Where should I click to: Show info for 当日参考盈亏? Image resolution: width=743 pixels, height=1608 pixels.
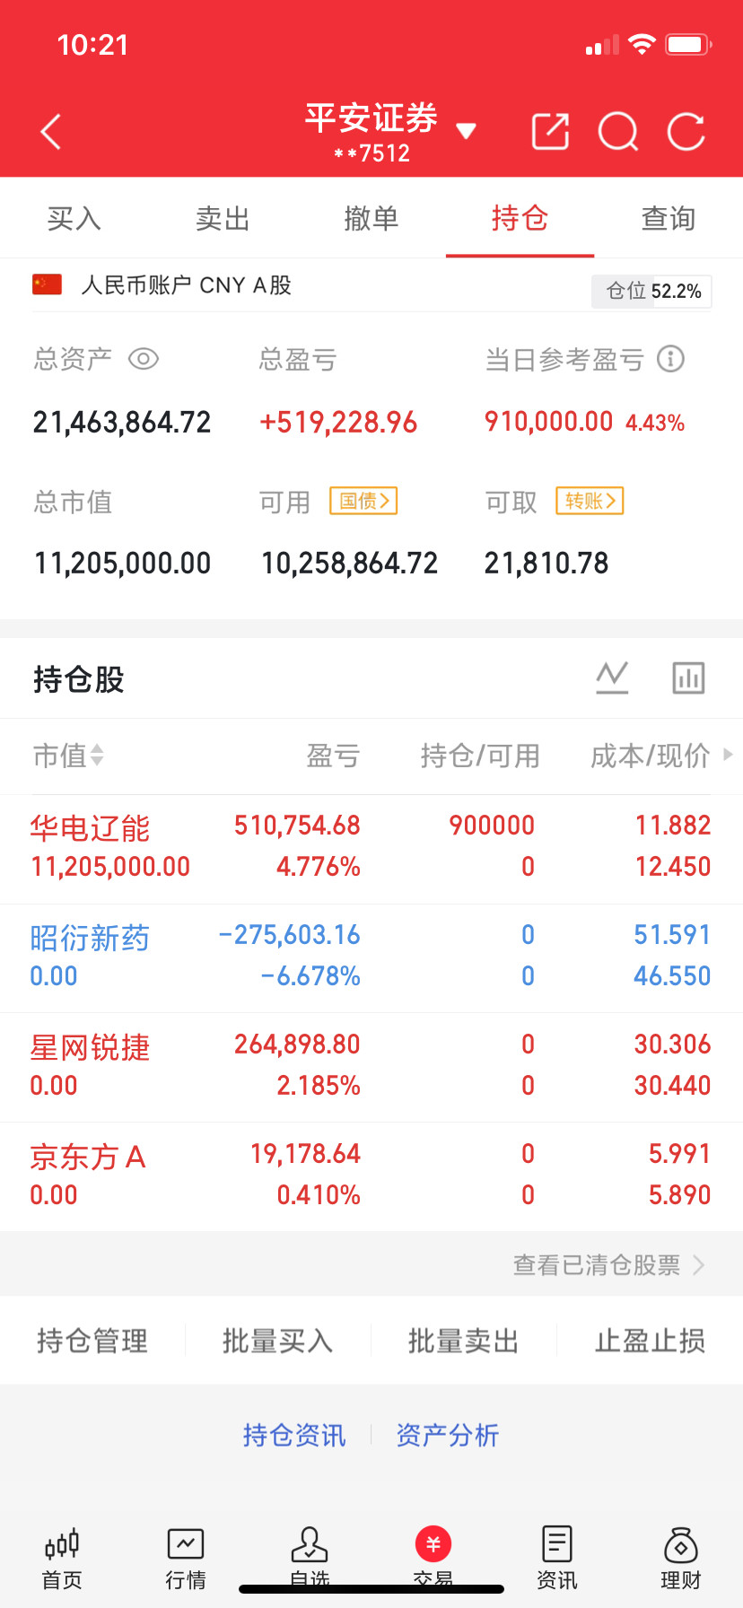tap(670, 359)
